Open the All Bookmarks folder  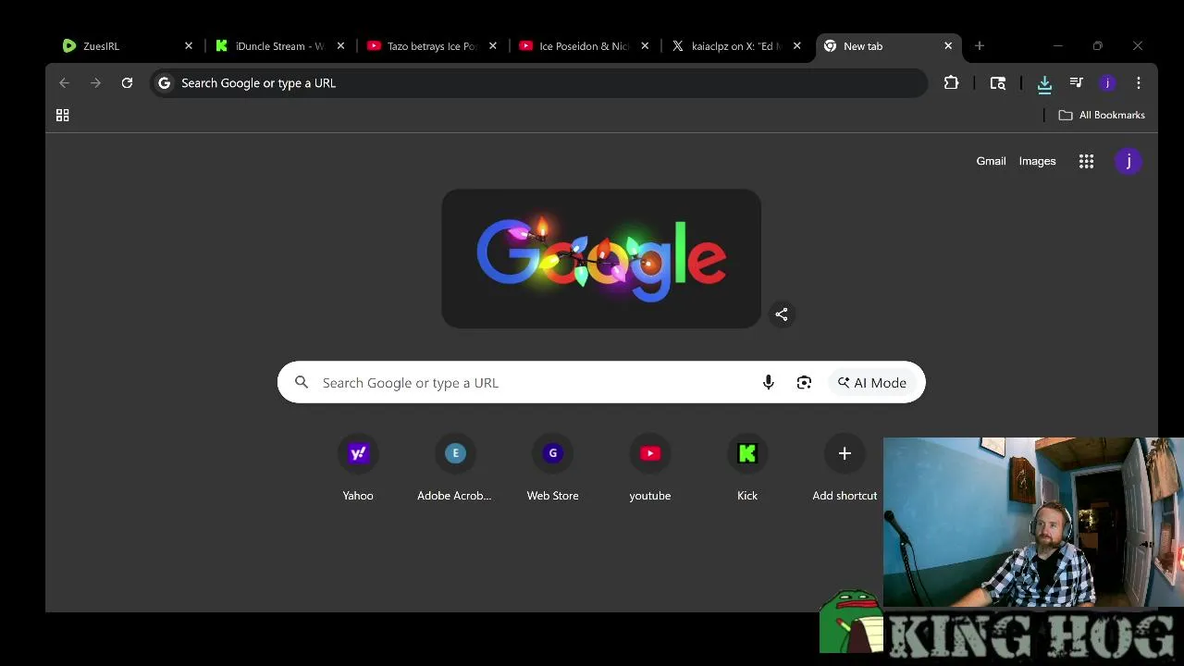tap(1102, 116)
